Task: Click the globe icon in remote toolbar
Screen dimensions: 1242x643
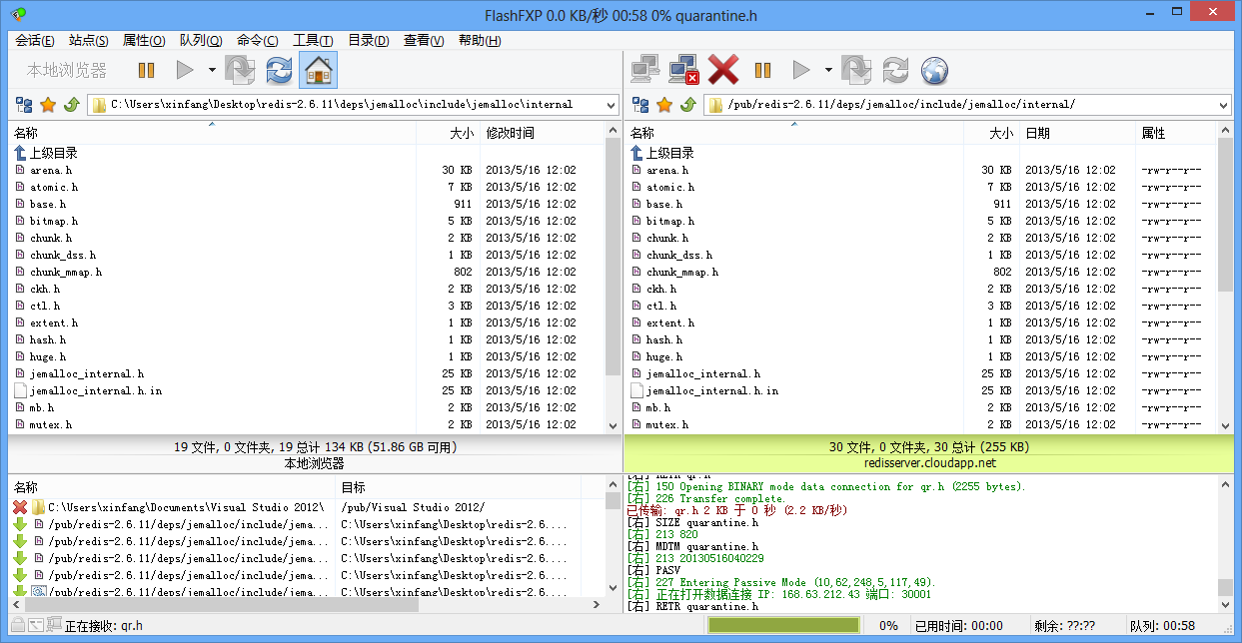Action: pyautogui.click(x=934, y=70)
